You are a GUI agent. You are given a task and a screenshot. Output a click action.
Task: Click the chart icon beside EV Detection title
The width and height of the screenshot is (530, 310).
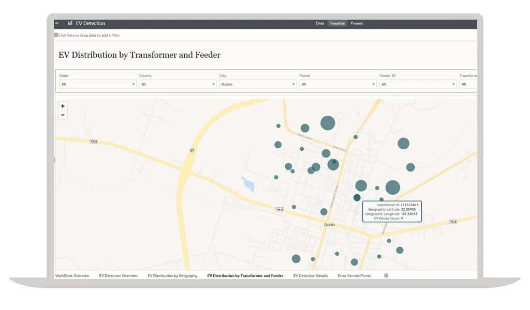click(70, 23)
